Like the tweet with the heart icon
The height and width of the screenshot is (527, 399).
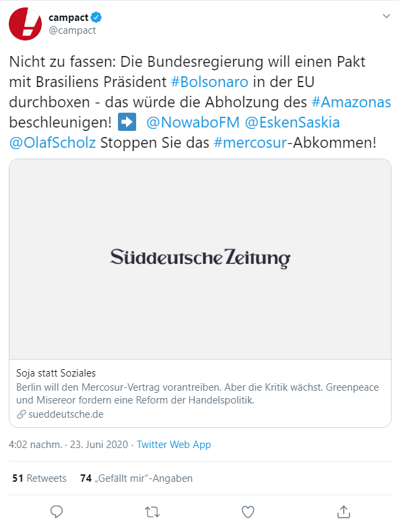tap(247, 512)
